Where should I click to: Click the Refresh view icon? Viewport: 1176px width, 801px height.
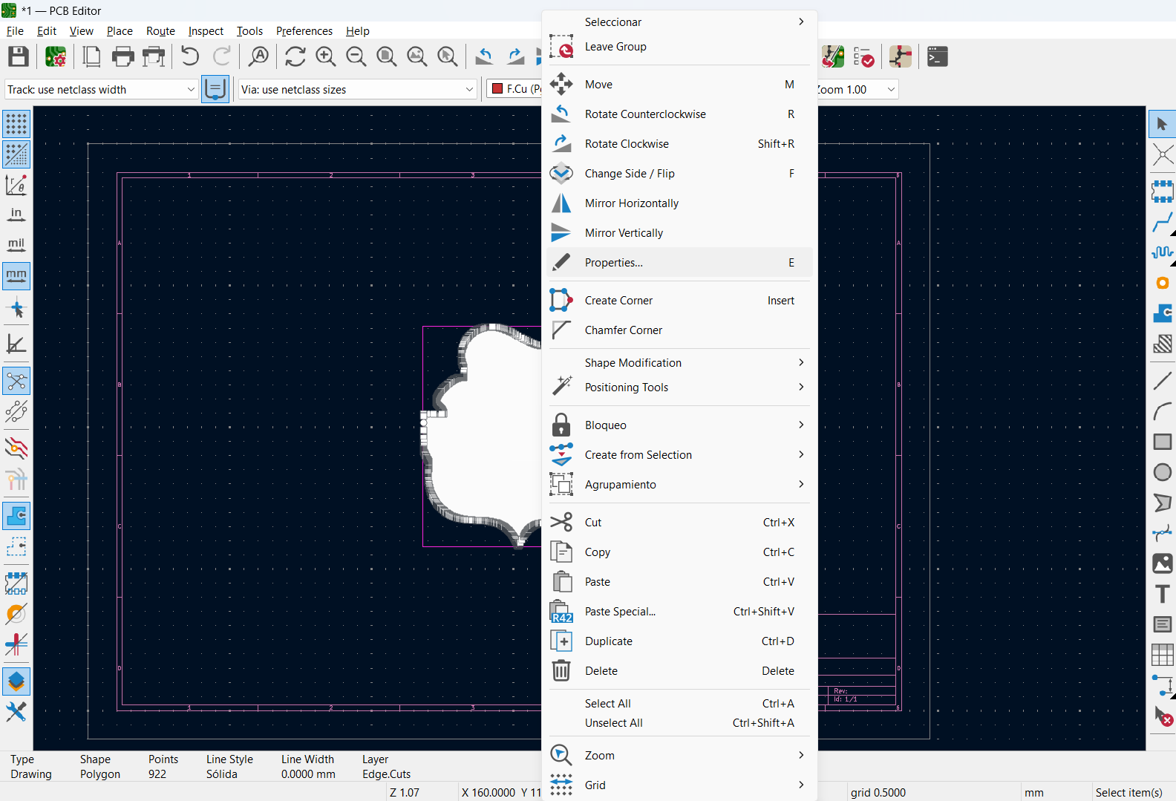tap(295, 56)
